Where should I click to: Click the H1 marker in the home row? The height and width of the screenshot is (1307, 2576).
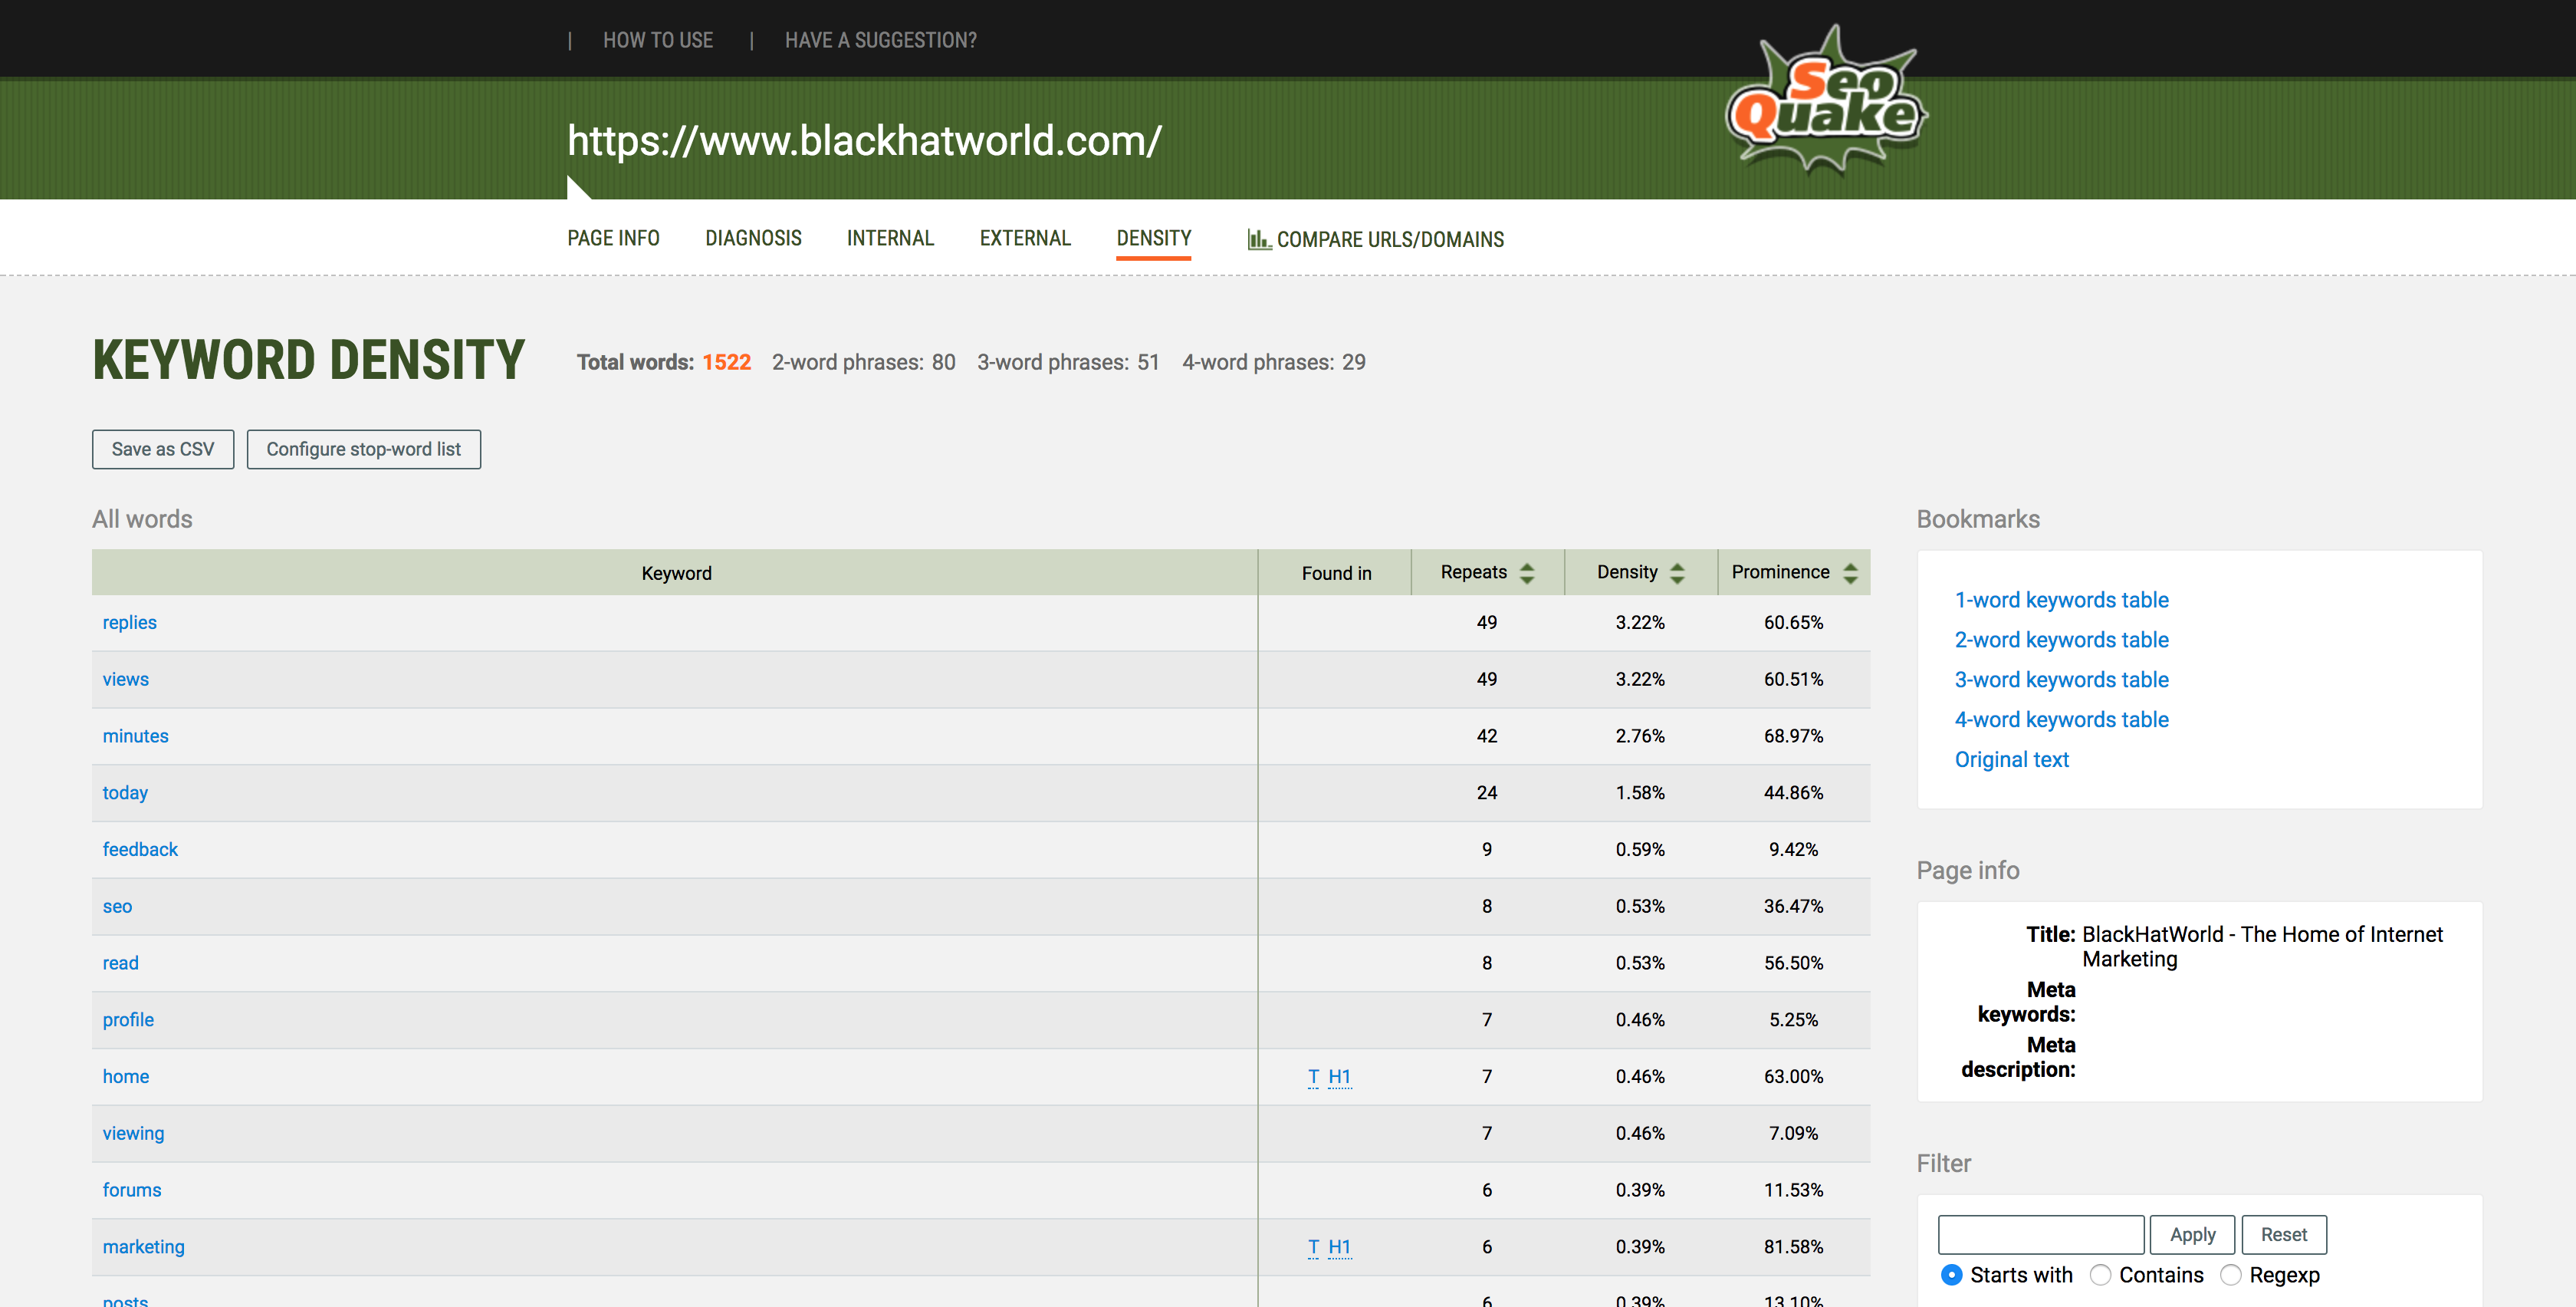(1339, 1077)
